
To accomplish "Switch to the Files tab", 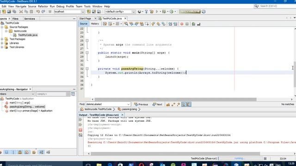I will [x=15, y=18].
